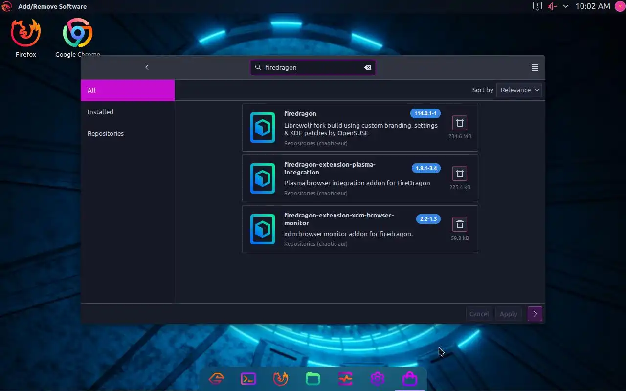626x391 pixels.
Task: Click version badge 2.2-1.3
Action: (428, 219)
